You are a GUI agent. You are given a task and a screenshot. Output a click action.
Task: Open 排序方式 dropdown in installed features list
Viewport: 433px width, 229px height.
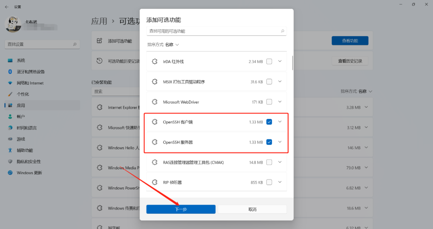coord(356,91)
